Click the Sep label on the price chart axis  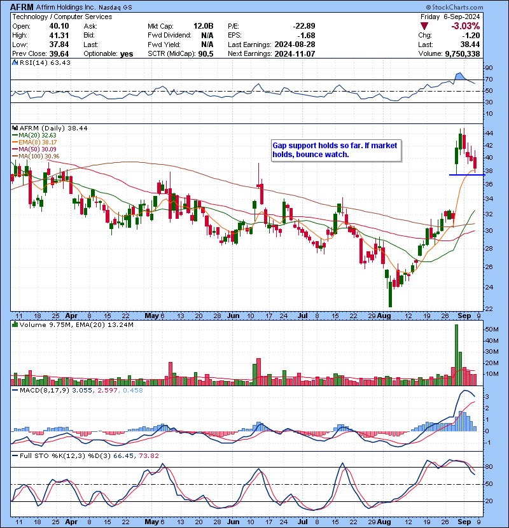[464, 316]
